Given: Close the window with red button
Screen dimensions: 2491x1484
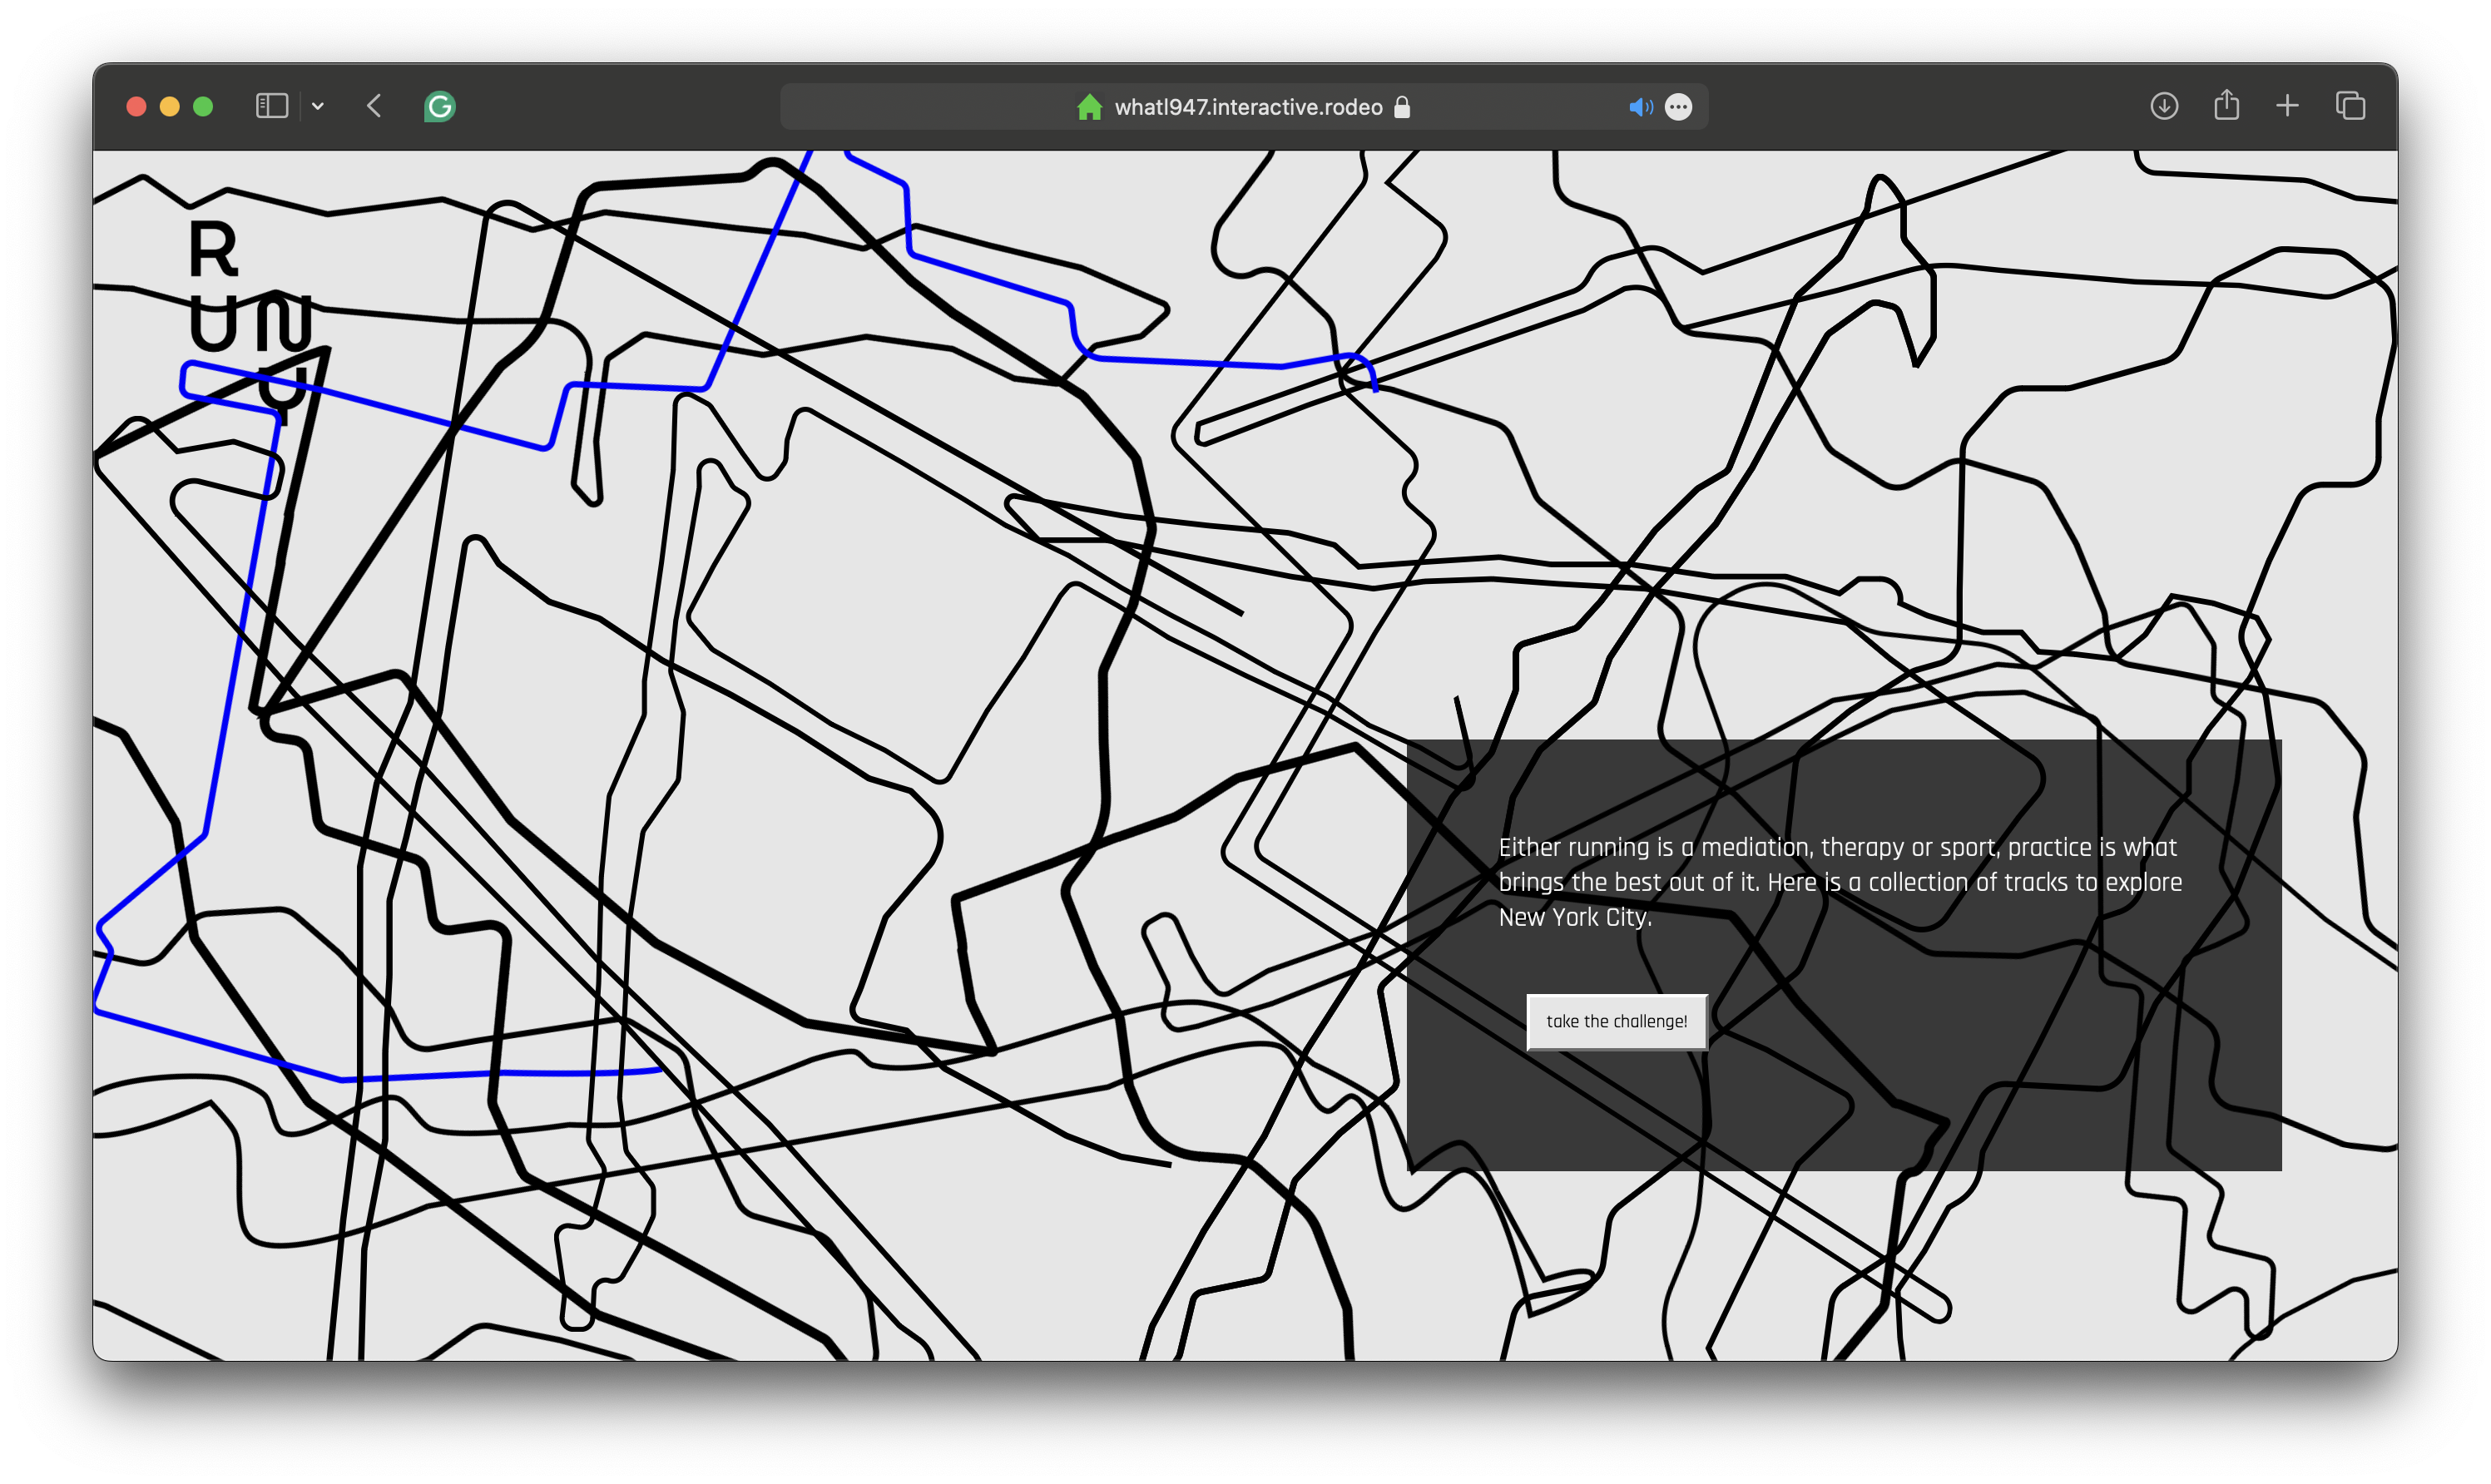Looking at the screenshot, I should pyautogui.click(x=137, y=106).
